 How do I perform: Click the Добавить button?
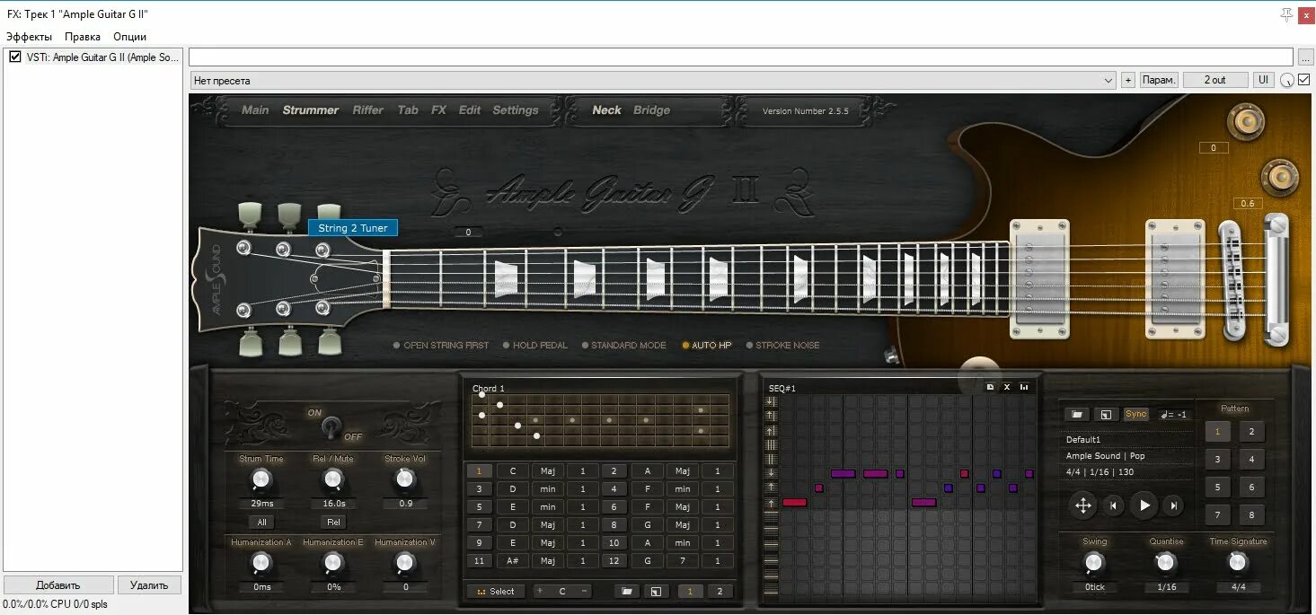(x=58, y=584)
